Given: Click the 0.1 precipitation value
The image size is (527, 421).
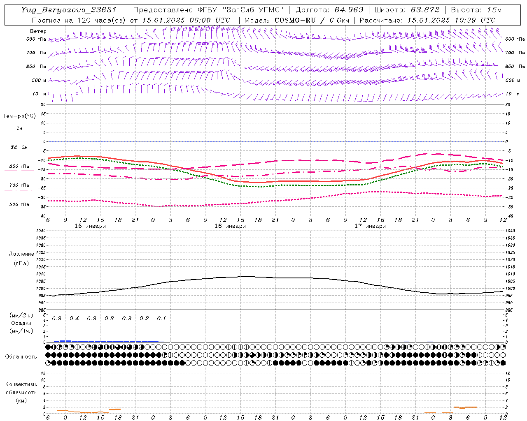Looking at the screenshot, I should [x=161, y=318].
